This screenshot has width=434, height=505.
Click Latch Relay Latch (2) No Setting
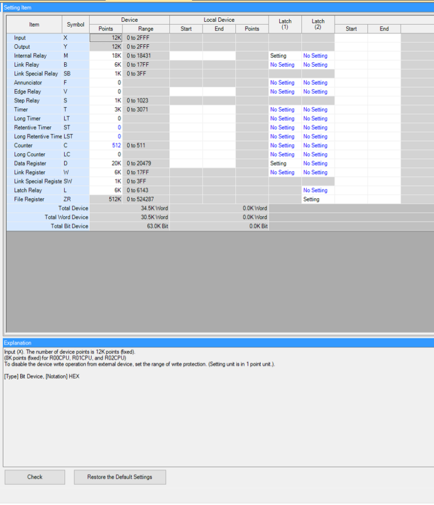315,190
